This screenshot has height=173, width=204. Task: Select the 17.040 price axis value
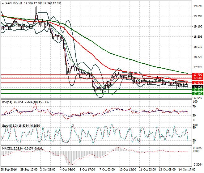click(x=198, y=98)
